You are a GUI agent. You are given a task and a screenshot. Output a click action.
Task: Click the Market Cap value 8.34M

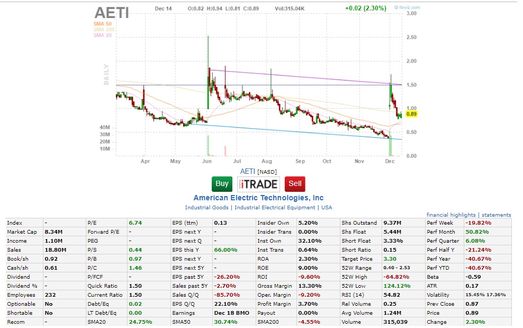53,232
